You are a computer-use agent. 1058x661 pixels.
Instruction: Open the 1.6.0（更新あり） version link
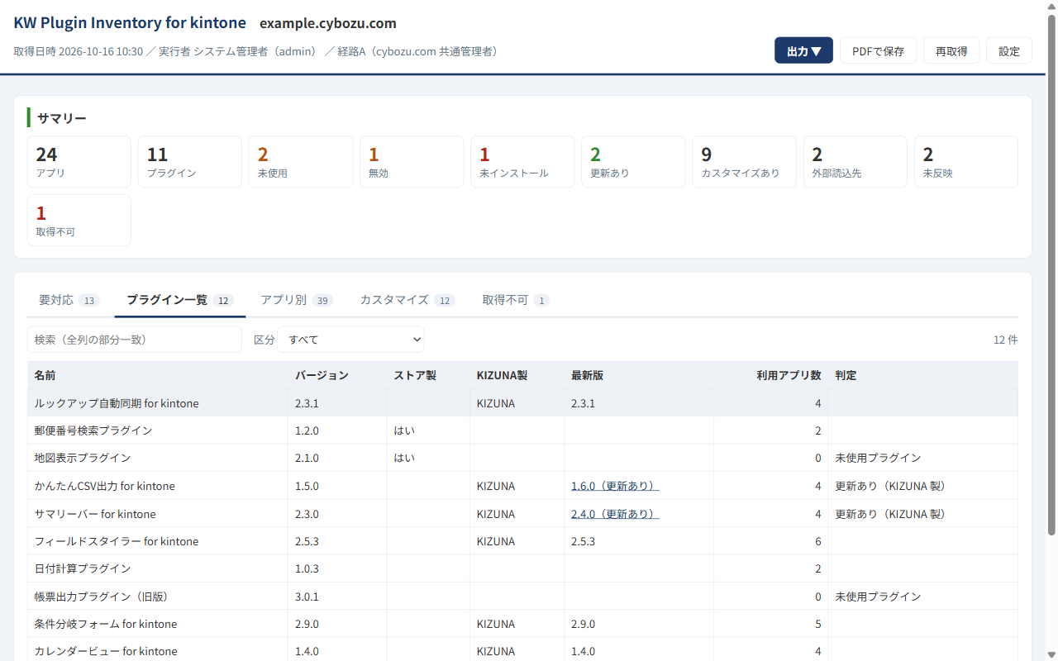[615, 486]
